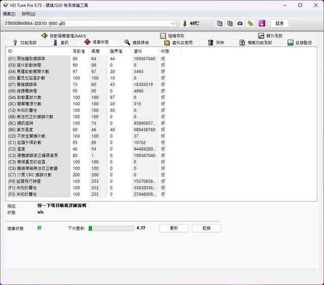Click the next-update green progress bar
Screen dimensions: 324x285
tap(111, 228)
